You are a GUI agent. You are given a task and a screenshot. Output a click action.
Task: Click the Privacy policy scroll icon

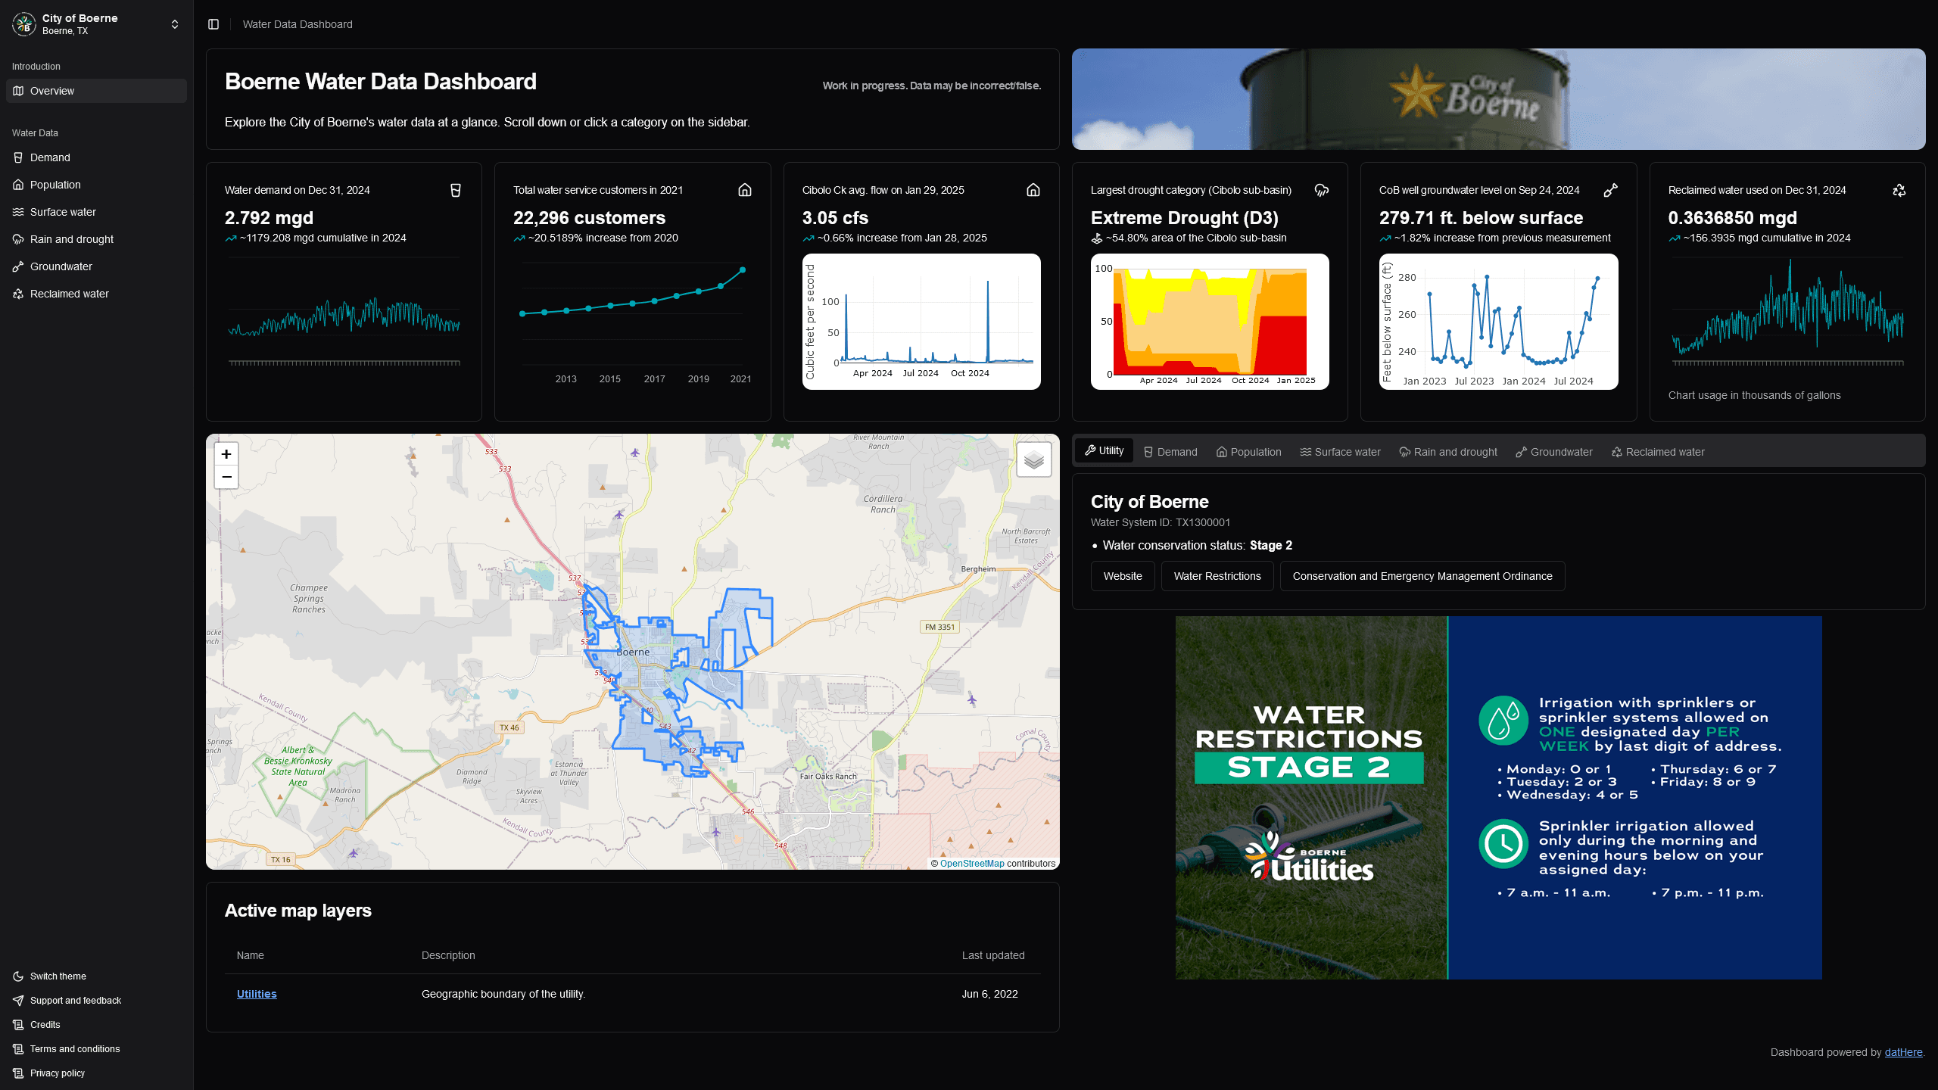18,1073
